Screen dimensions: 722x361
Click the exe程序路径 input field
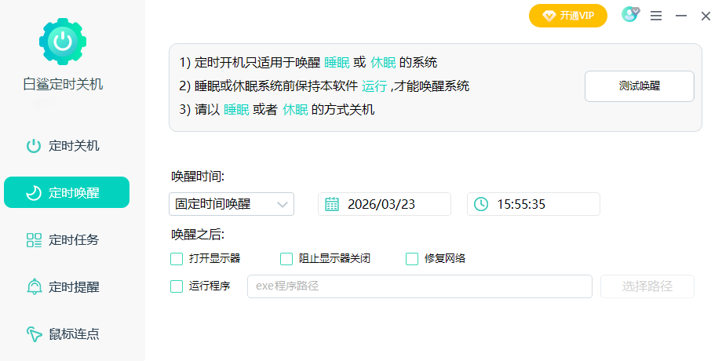tap(419, 286)
